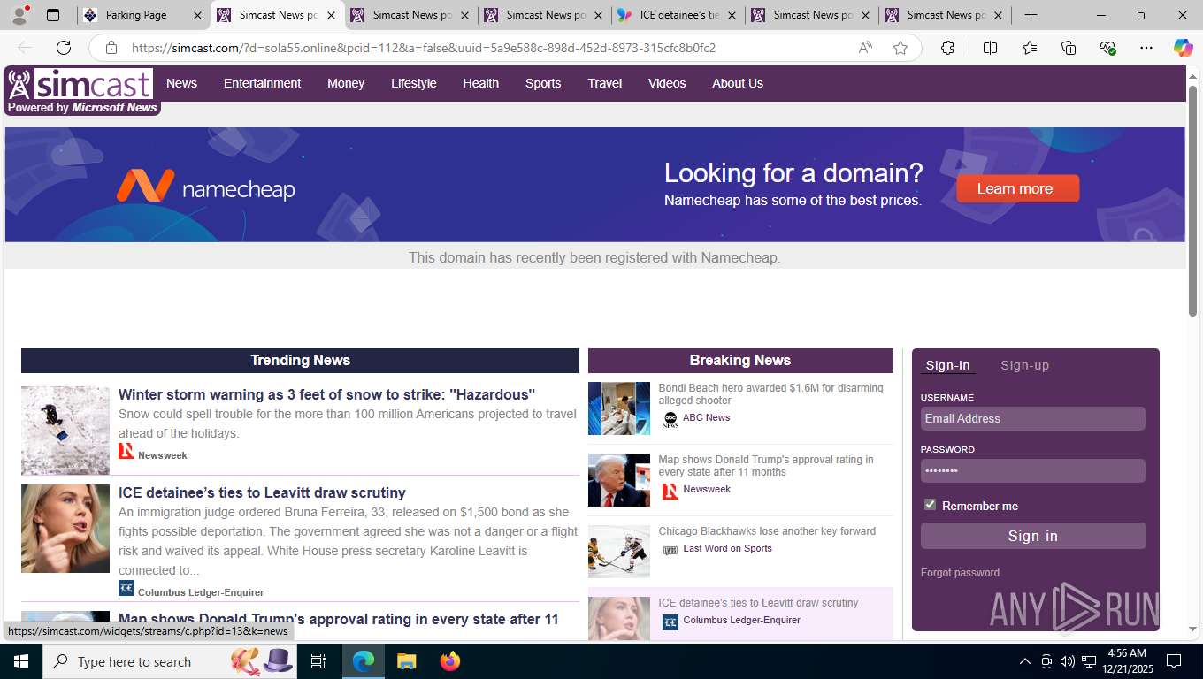This screenshot has width=1203, height=679.
Task: Open Task View in taskbar
Action: tap(318, 661)
